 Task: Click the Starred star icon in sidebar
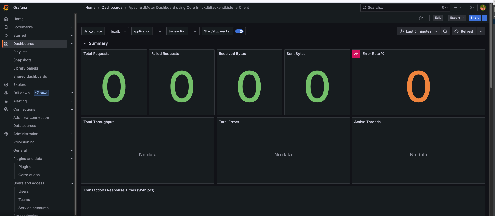click(6, 35)
